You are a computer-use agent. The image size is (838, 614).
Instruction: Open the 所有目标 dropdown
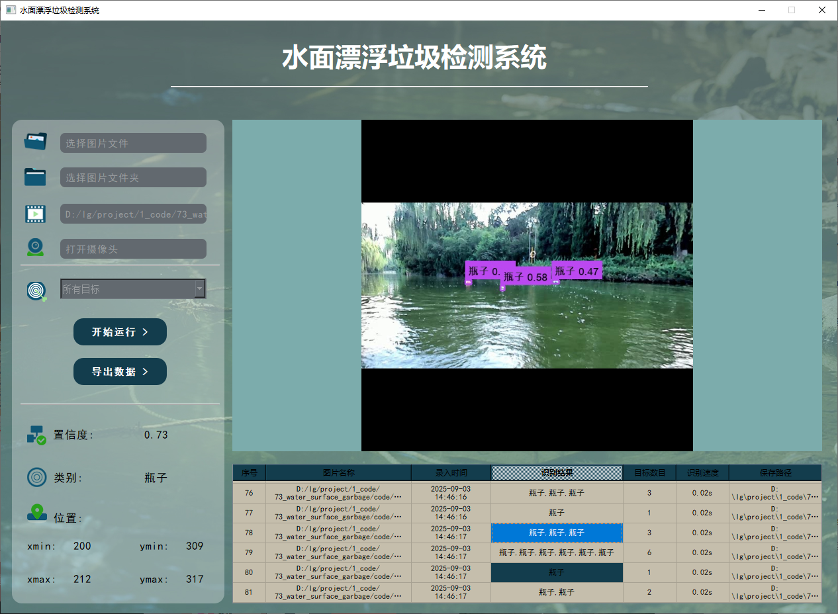tap(133, 288)
